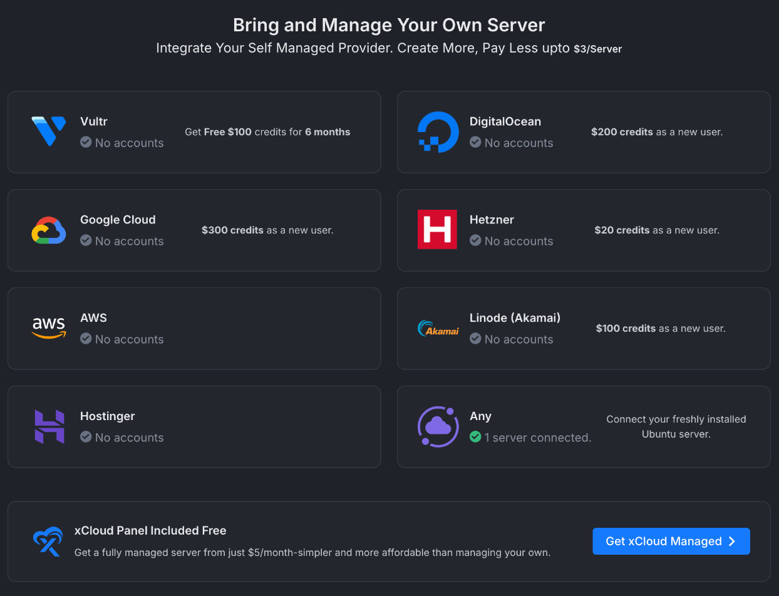Click the Get xCloud Managed button
The height and width of the screenshot is (596, 779).
point(671,542)
